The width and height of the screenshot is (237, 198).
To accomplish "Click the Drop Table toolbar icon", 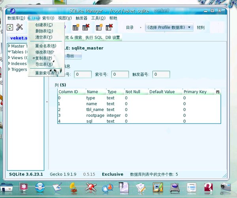I will coord(86,27).
